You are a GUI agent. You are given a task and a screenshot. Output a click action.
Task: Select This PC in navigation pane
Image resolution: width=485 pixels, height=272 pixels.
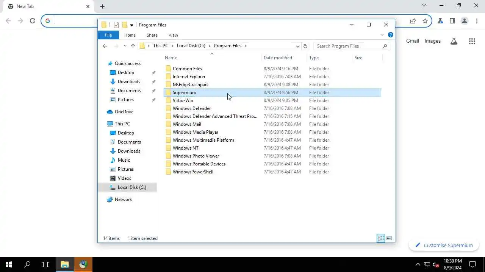[x=122, y=124]
